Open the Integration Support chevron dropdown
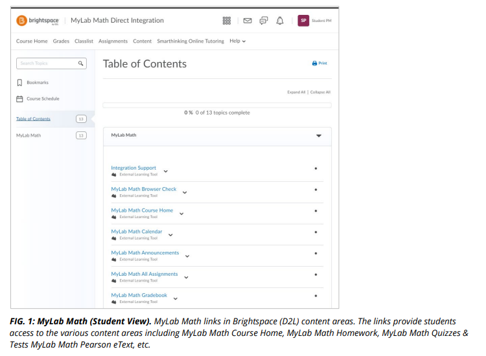Viewport: 486px width, 356px height. [166, 171]
